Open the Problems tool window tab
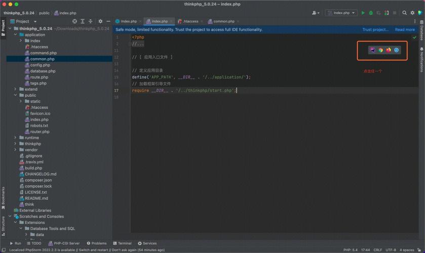425x253 pixels. tap(96, 243)
